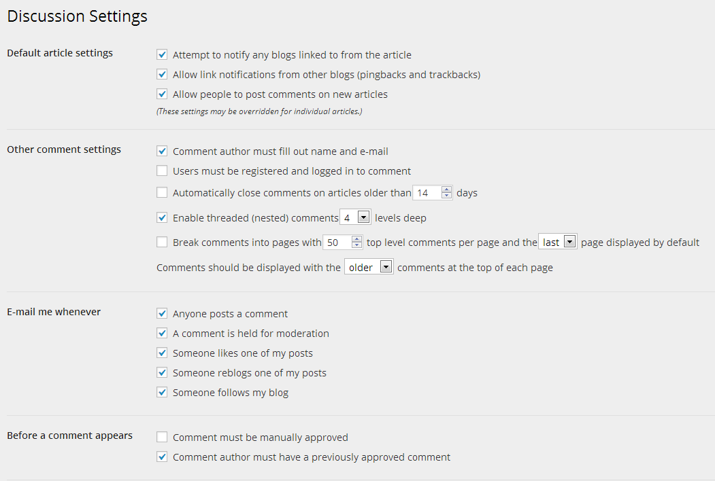The height and width of the screenshot is (481, 715).
Task: Toggle threaded (nested) comments checkbox
Action: [162, 217]
